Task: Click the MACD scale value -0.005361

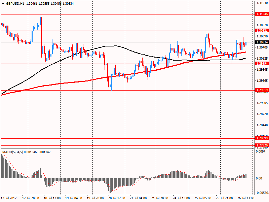Action: click(x=262, y=193)
